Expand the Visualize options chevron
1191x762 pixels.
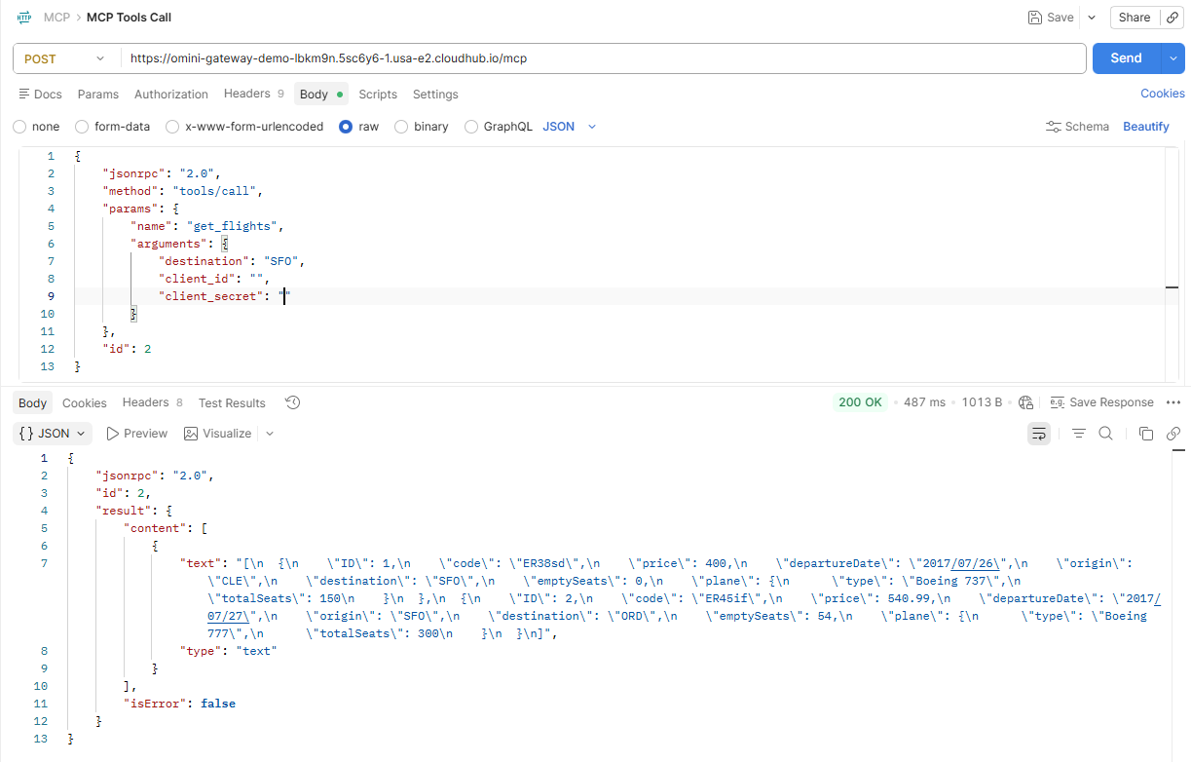pos(270,434)
